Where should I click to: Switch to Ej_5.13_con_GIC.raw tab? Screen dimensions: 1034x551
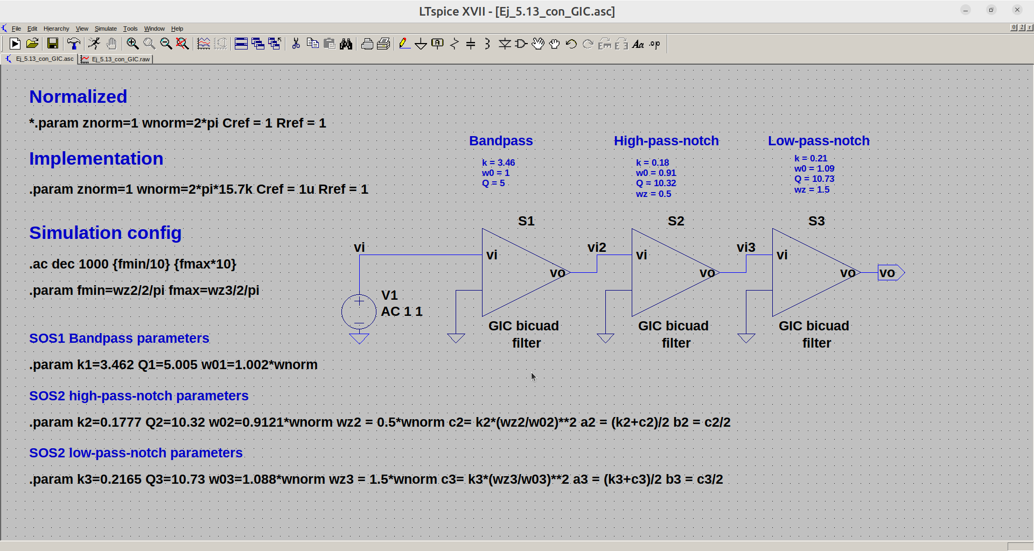[116, 59]
